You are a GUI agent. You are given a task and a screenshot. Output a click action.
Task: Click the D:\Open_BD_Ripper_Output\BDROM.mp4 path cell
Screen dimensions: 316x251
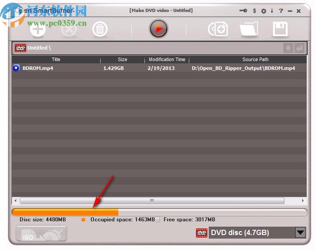point(243,68)
